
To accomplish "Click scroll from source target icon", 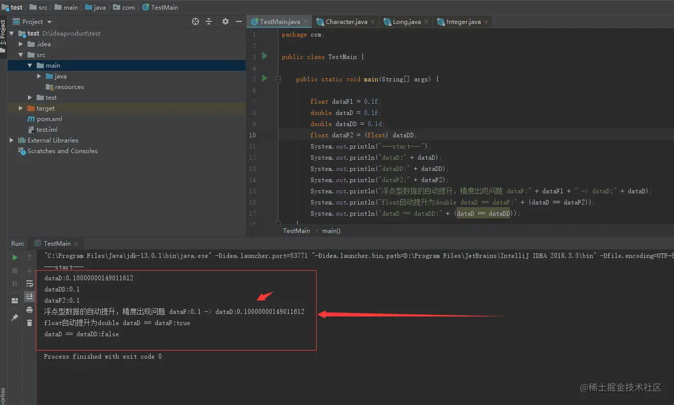I will coord(195,21).
